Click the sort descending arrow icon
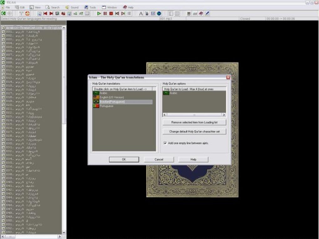319x239 pixels. click(x=75, y=13)
